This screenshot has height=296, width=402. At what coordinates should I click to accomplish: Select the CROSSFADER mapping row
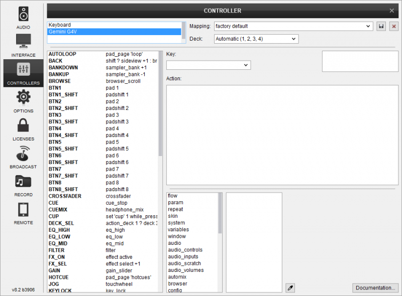click(65, 196)
